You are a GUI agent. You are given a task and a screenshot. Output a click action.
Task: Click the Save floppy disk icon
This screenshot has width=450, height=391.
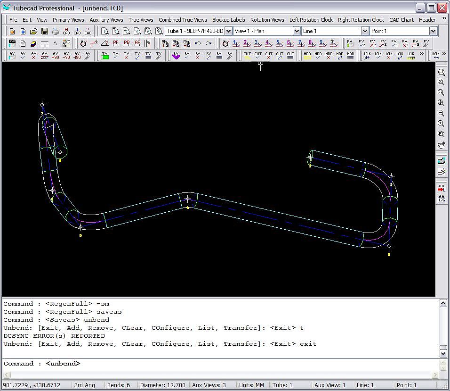45,31
